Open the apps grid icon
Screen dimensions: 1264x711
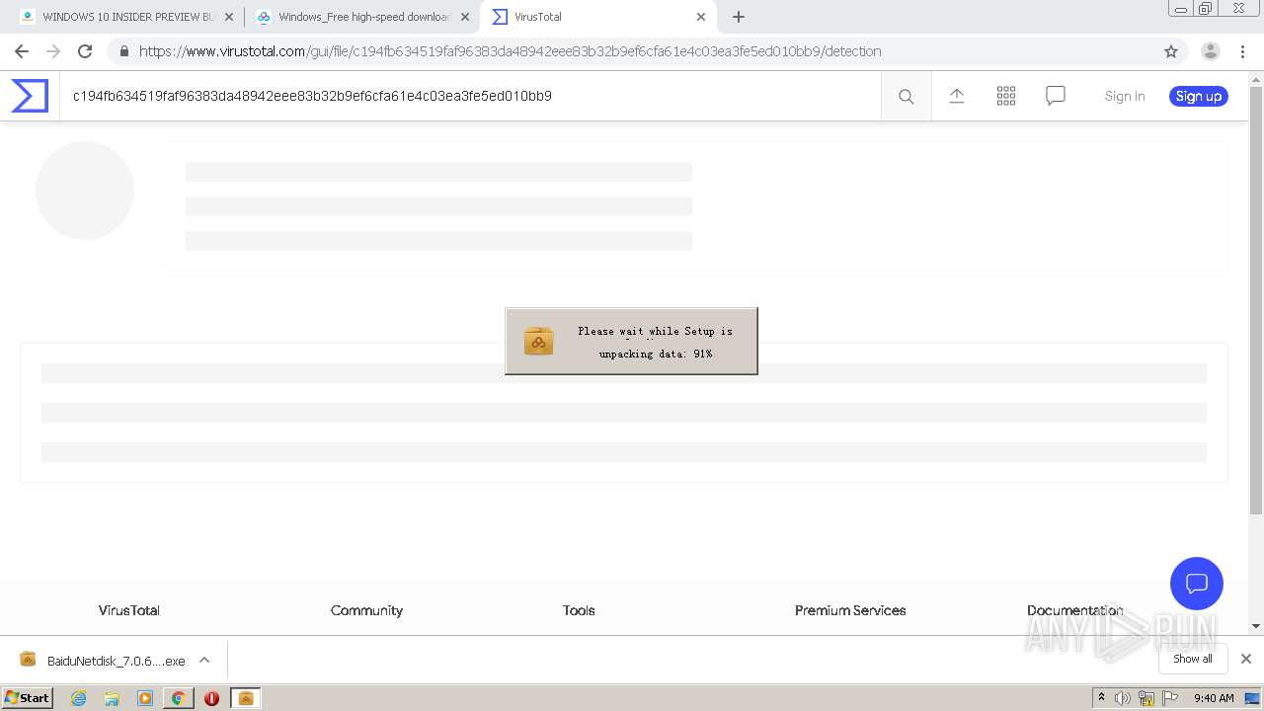(1006, 96)
